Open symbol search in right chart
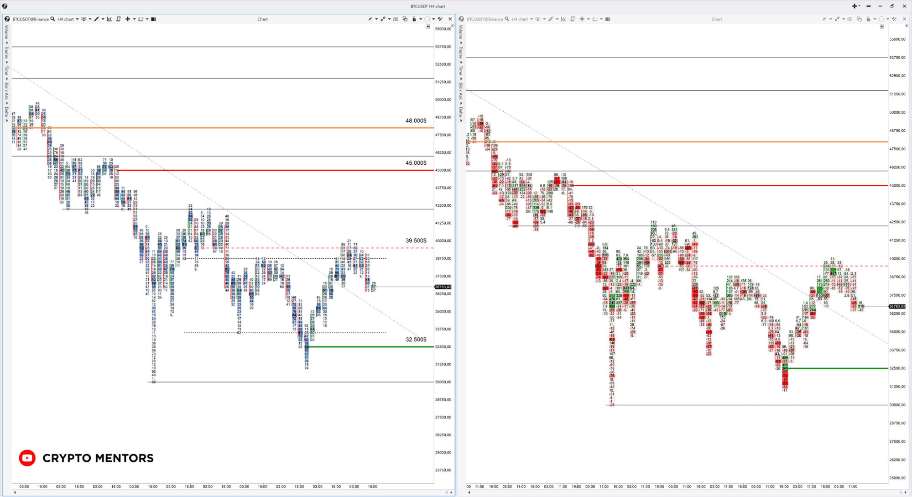Screen dimensions: 912x497 tap(507, 19)
